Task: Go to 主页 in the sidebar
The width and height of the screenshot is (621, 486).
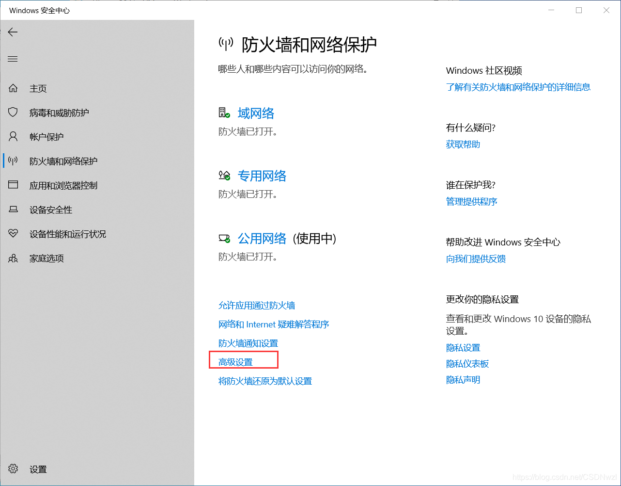Action: [x=38, y=89]
